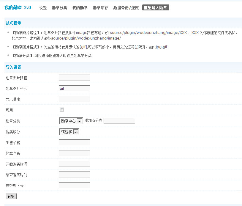Click the 添加新分类 text field

click(x=119, y=121)
